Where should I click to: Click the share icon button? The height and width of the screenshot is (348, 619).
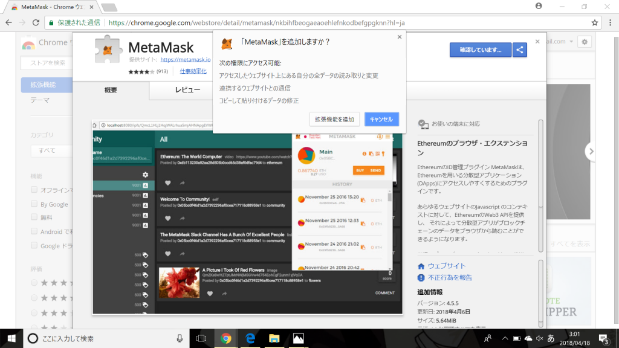click(x=520, y=50)
